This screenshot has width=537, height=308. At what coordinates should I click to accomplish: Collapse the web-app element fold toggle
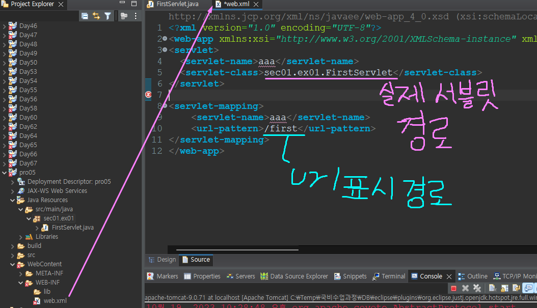(165, 39)
